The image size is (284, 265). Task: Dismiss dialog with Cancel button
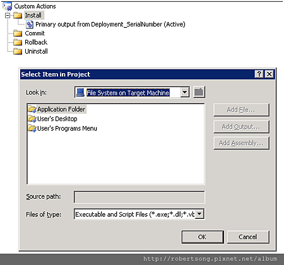click(248, 237)
